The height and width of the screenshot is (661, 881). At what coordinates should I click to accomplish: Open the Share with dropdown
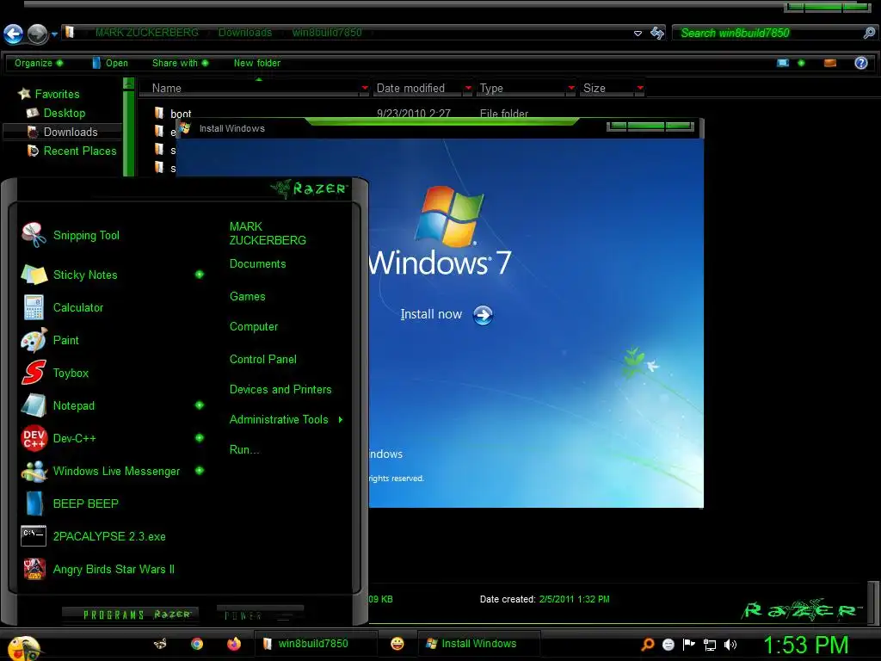[x=181, y=63]
